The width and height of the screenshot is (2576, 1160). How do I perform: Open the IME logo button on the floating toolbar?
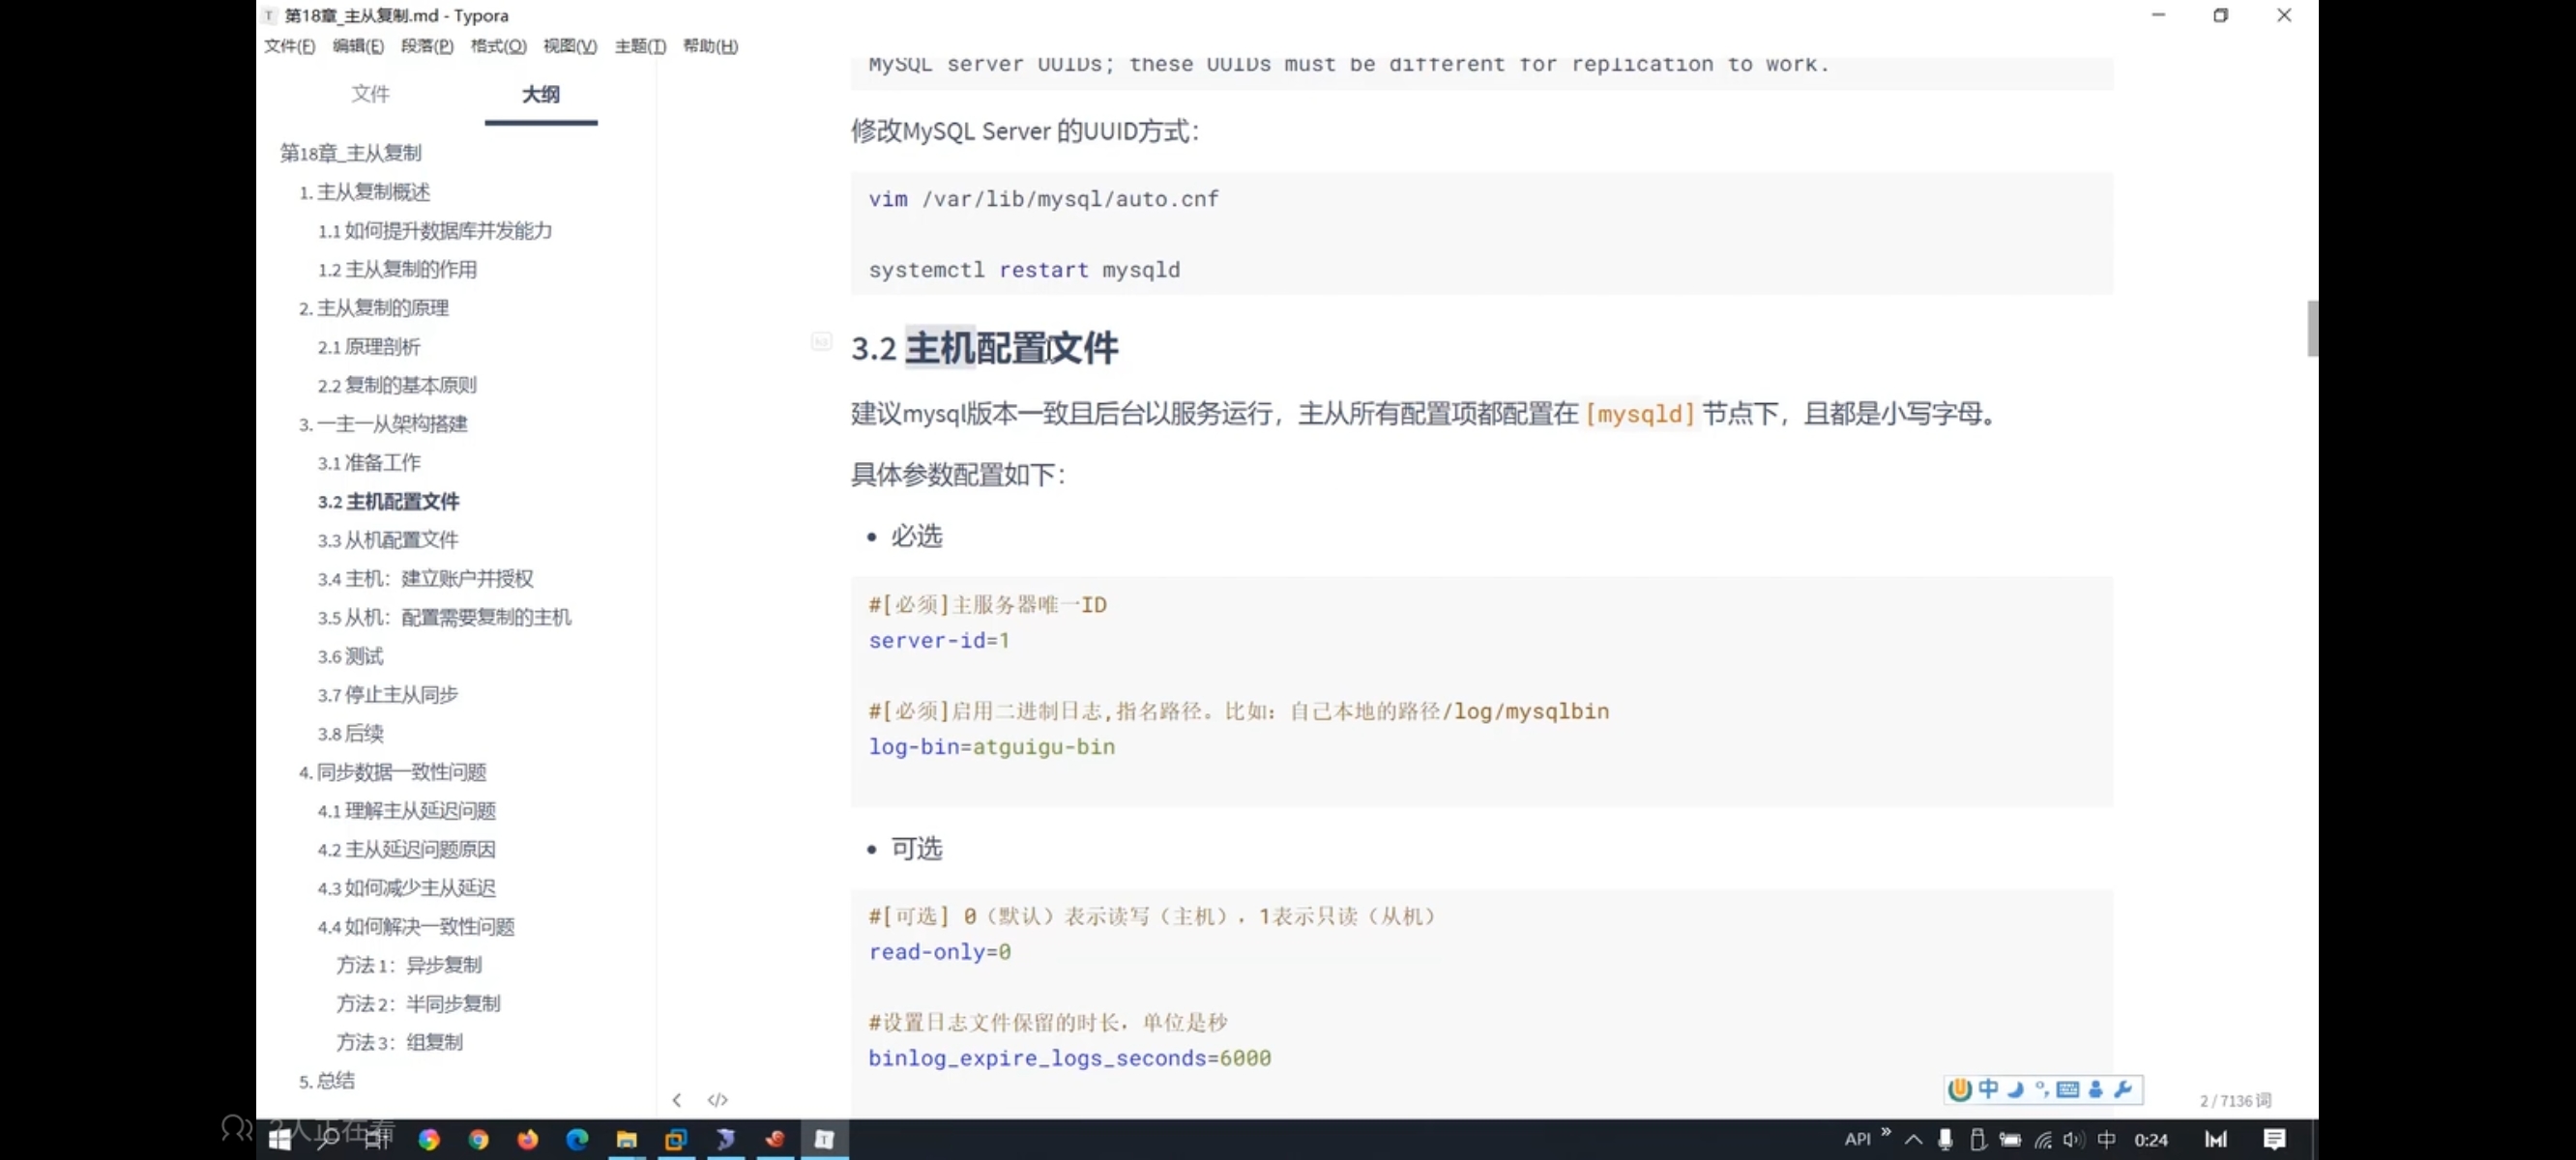1960,1089
